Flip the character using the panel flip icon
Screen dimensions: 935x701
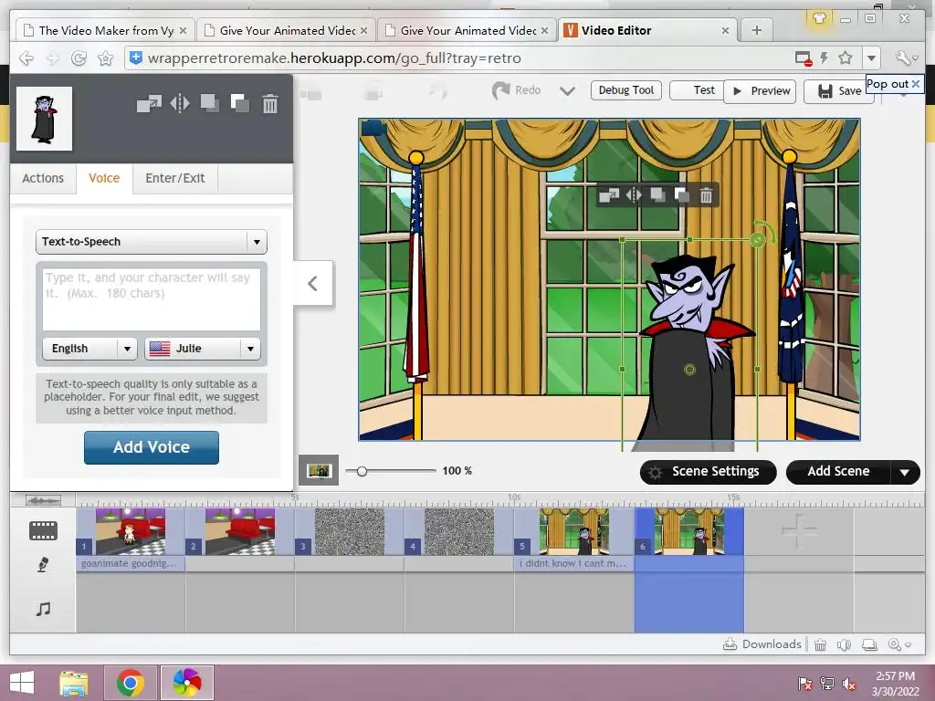click(180, 104)
